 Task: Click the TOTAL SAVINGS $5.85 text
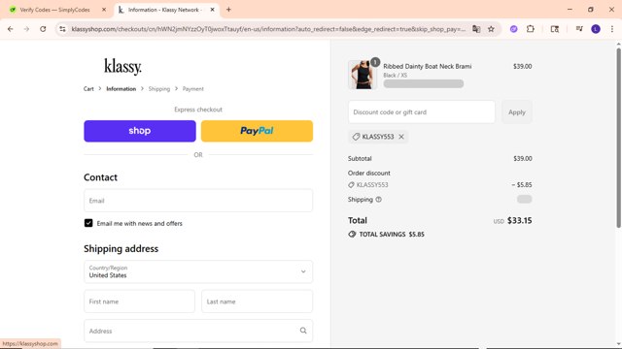coord(392,235)
